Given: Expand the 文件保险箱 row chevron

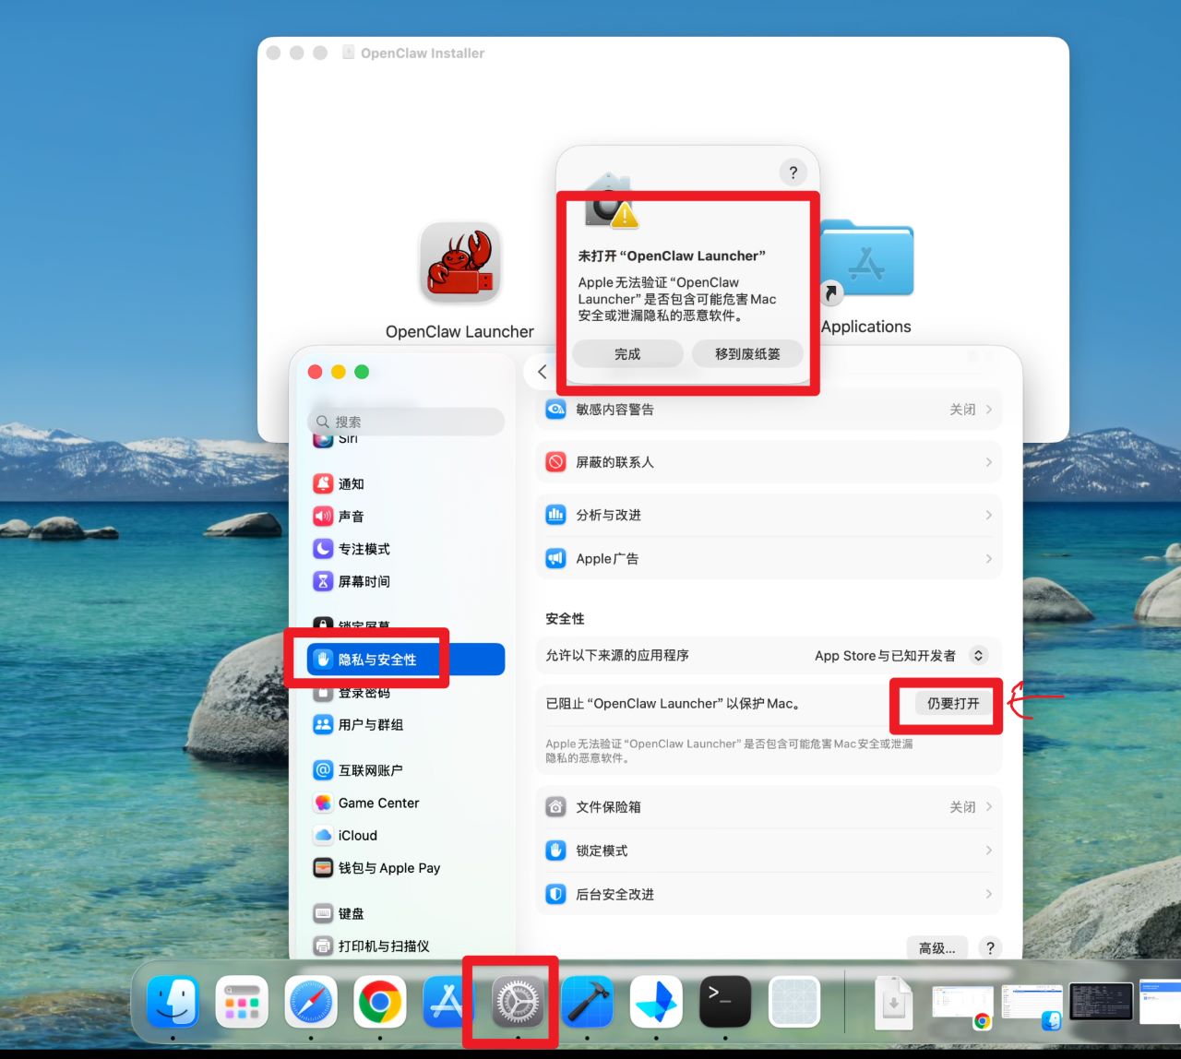Looking at the screenshot, I should (988, 806).
